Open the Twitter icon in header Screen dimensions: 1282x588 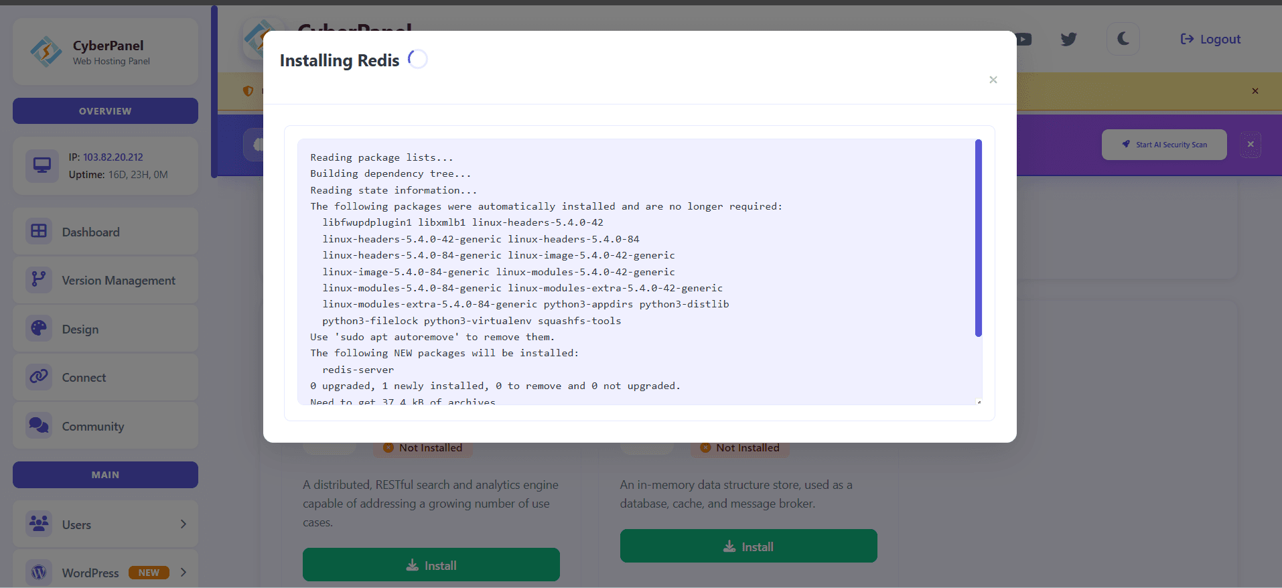pyautogui.click(x=1068, y=40)
